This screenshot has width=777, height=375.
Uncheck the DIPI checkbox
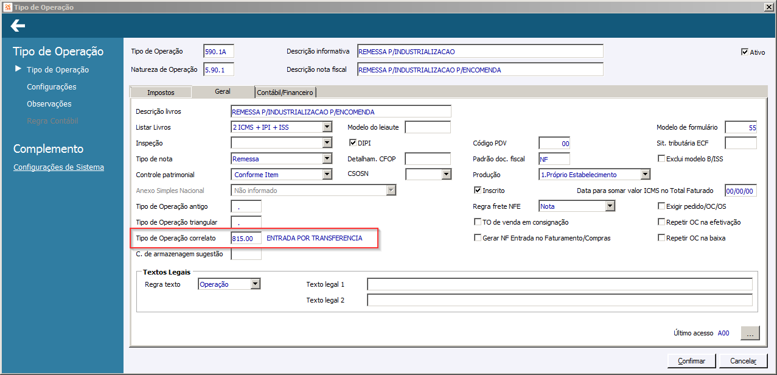pos(352,142)
